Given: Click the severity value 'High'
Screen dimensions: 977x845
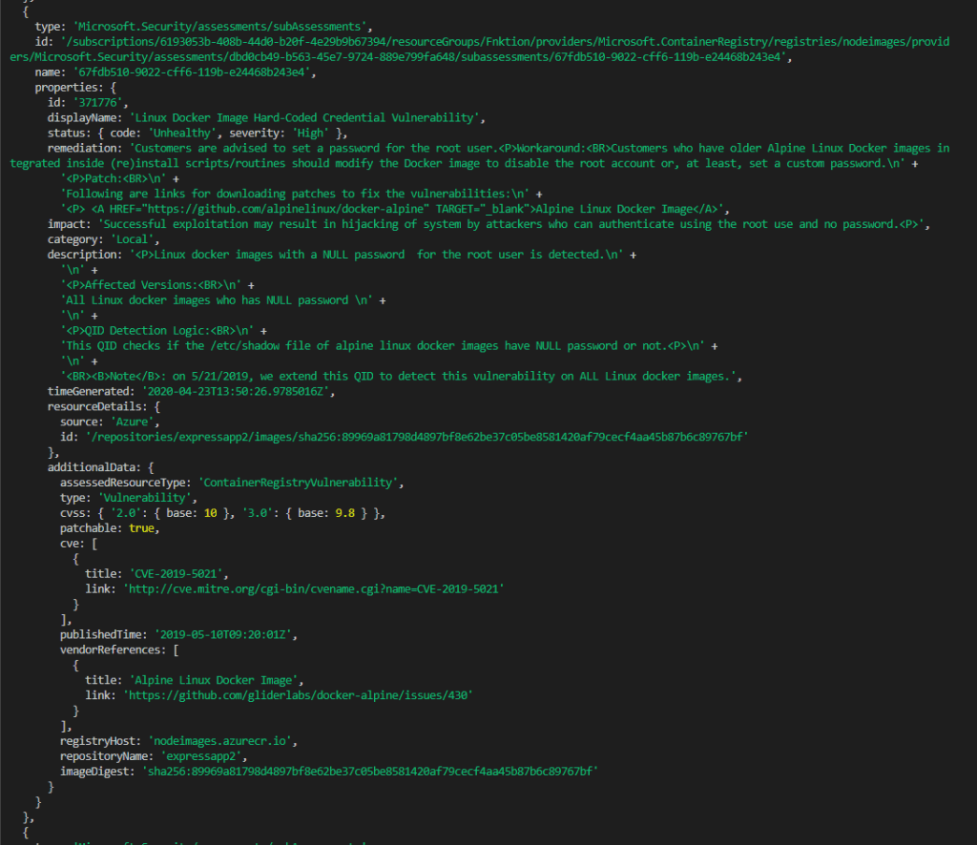Looking at the screenshot, I should (x=313, y=133).
